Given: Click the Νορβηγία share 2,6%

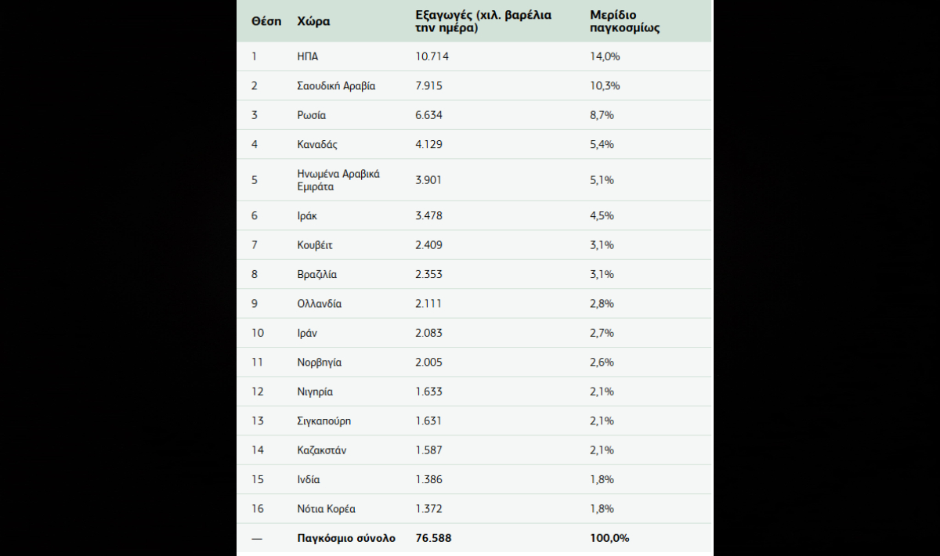Looking at the screenshot, I should pos(602,363).
